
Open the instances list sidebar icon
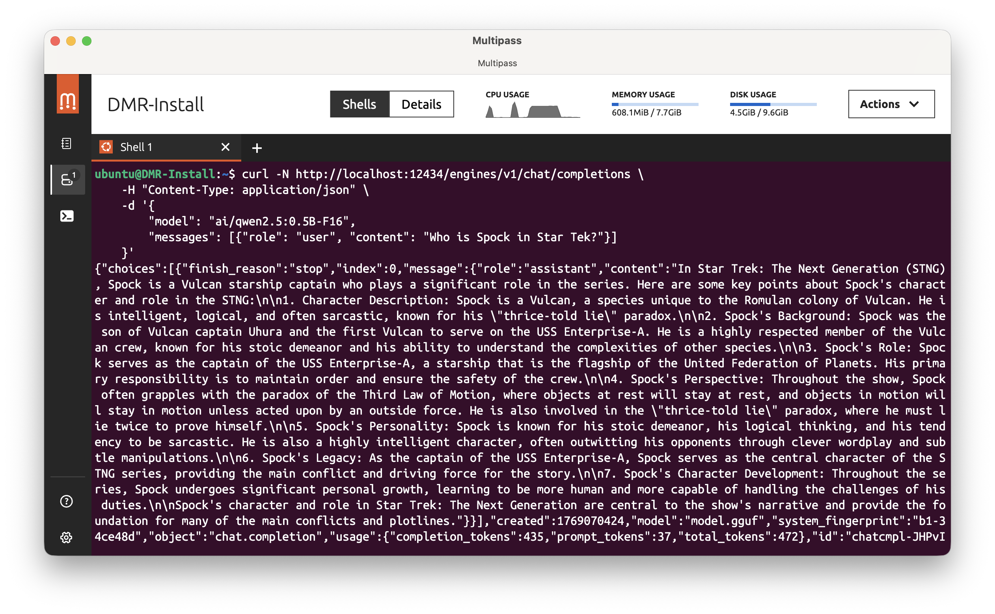[67, 179]
